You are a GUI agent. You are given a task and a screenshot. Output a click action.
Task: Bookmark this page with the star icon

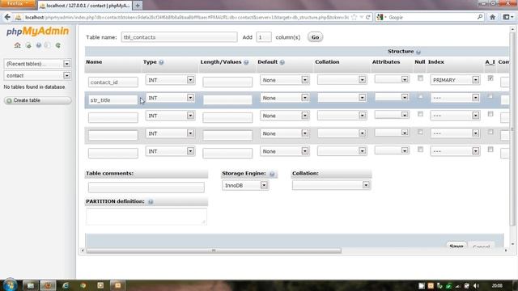point(355,17)
